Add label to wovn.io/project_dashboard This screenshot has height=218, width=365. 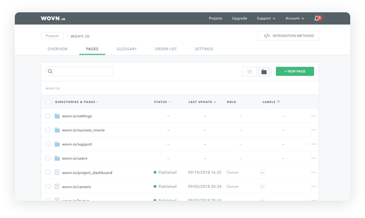[262, 173]
